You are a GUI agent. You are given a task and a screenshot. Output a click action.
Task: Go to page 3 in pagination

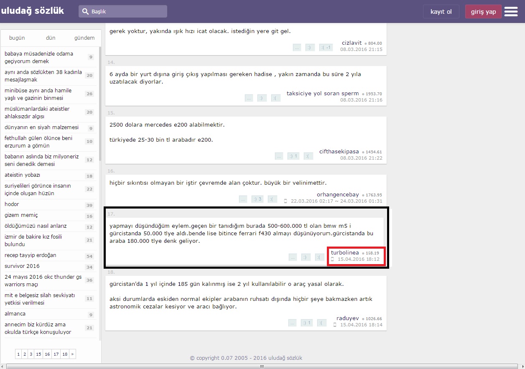click(31, 354)
